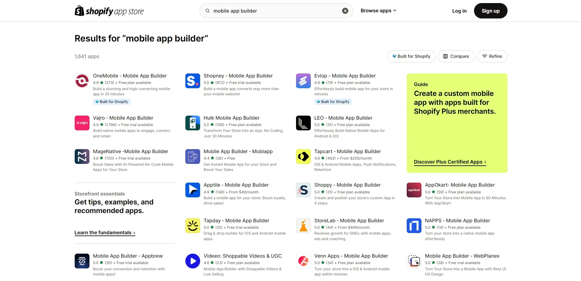Click the Sign up button
The width and height of the screenshot is (581, 281).
(491, 11)
